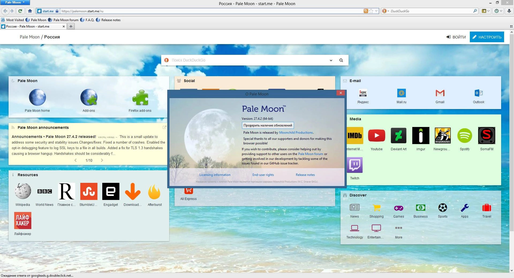This screenshot has width=514, height=278.
Task: Open the Download orange arrow icon
Action: tap(133, 191)
